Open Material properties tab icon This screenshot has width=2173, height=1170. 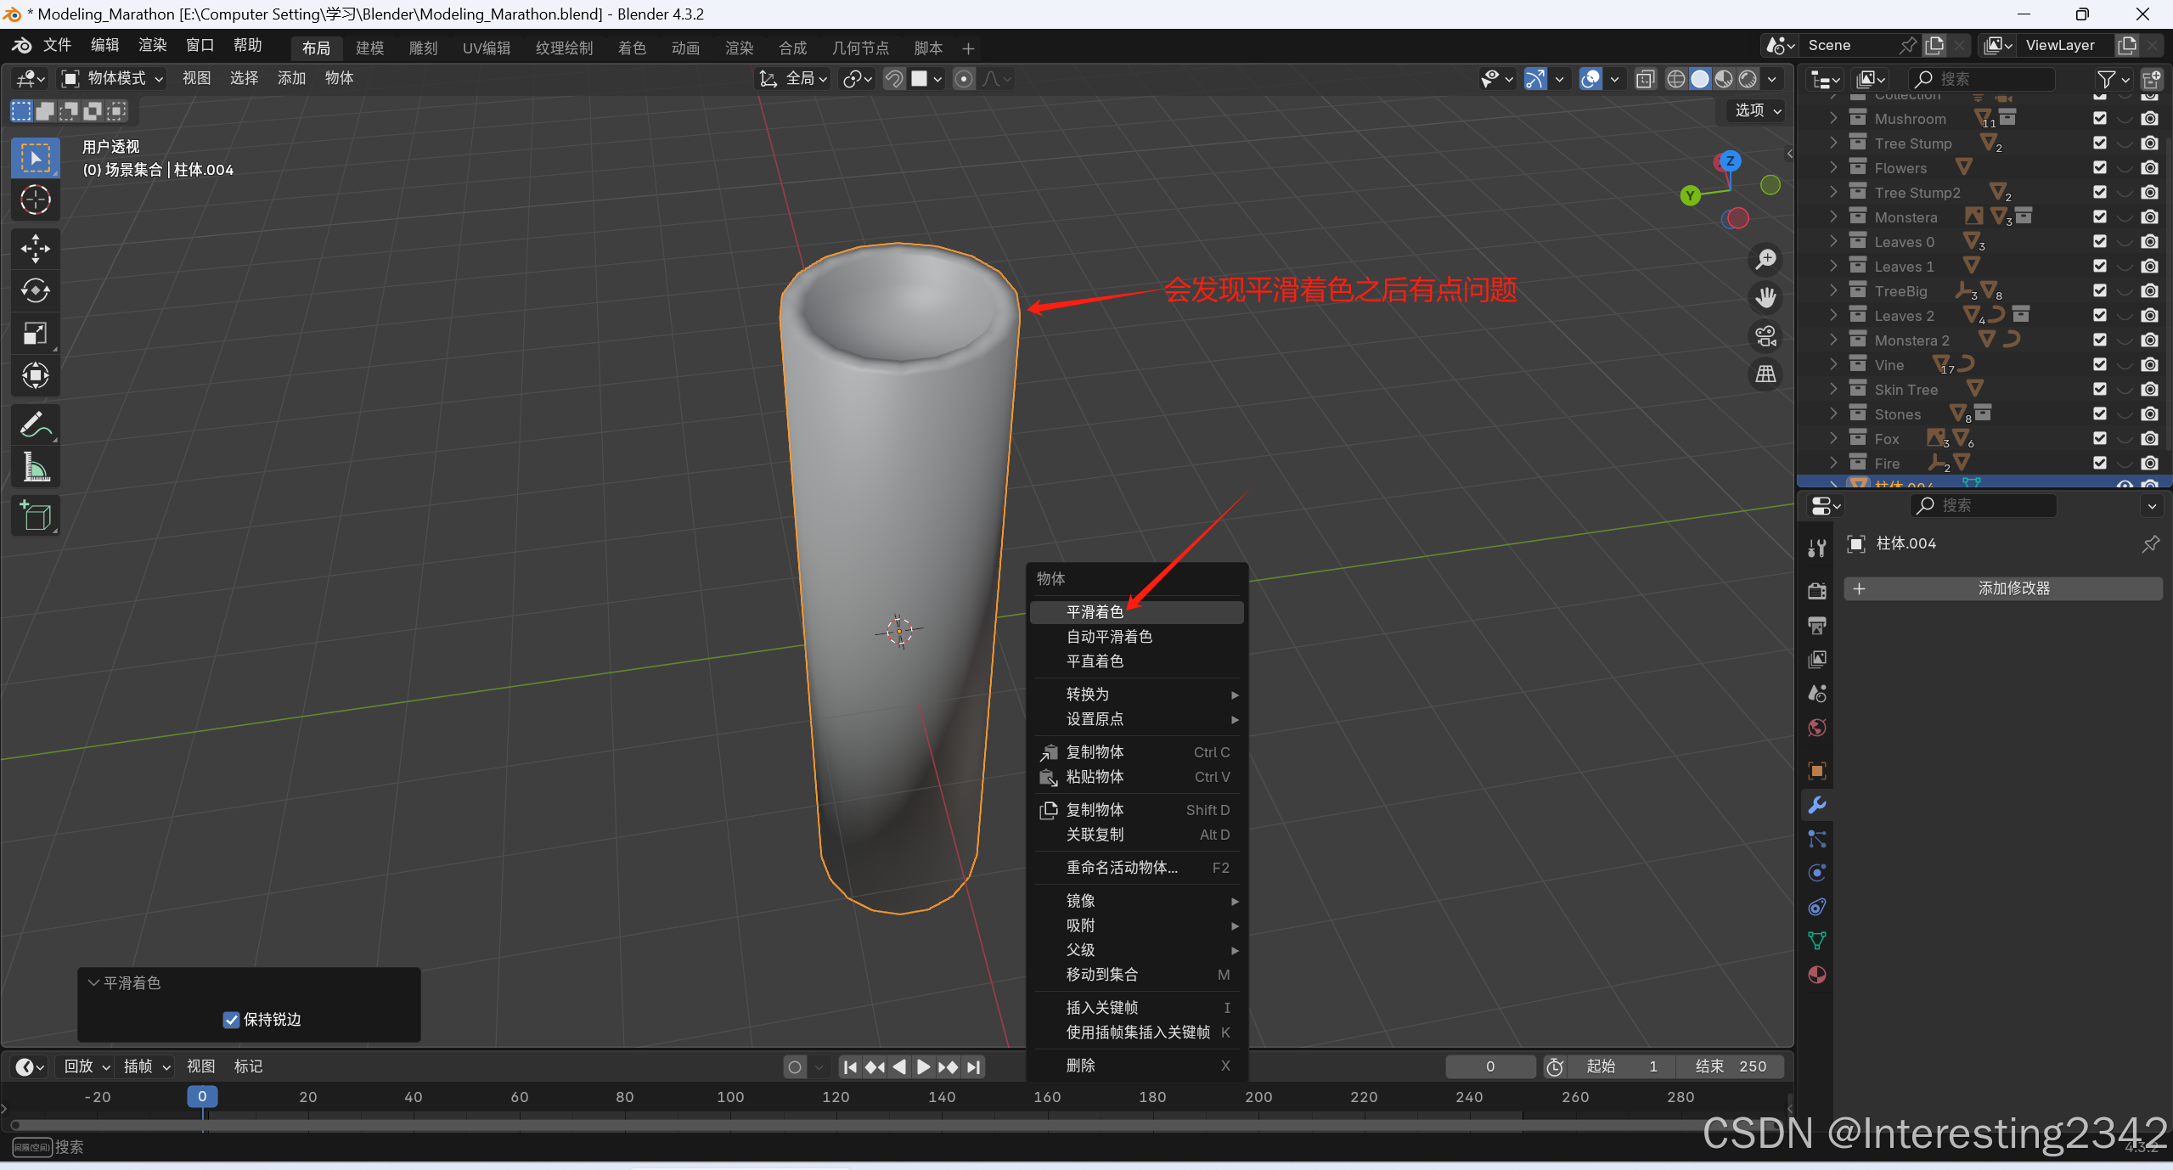click(x=1817, y=975)
